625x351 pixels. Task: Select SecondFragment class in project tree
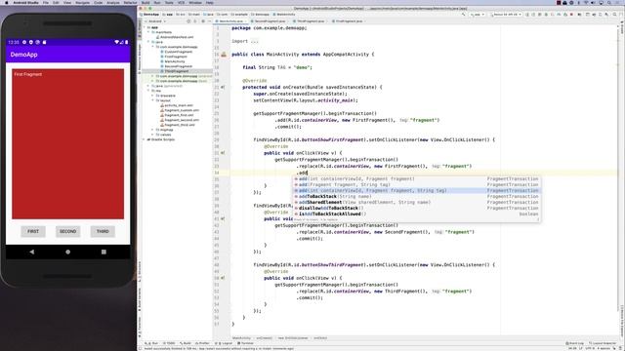coord(178,66)
